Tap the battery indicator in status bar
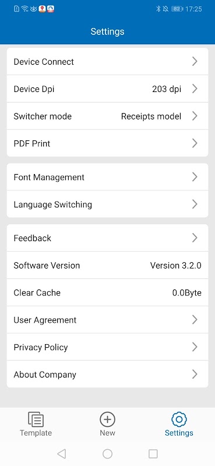This screenshot has width=215, height=466. (177, 9)
